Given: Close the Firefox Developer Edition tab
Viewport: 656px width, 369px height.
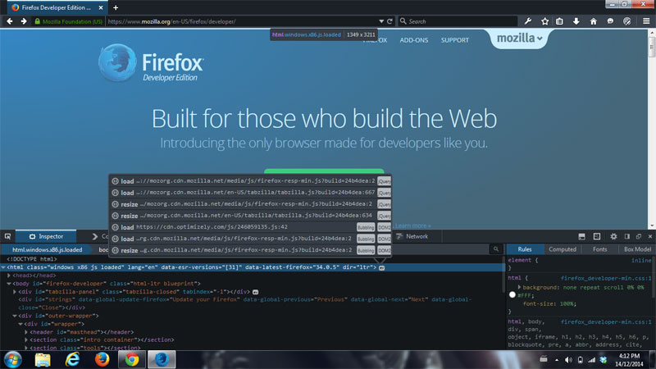Looking at the screenshot, I should coord(101,7).
